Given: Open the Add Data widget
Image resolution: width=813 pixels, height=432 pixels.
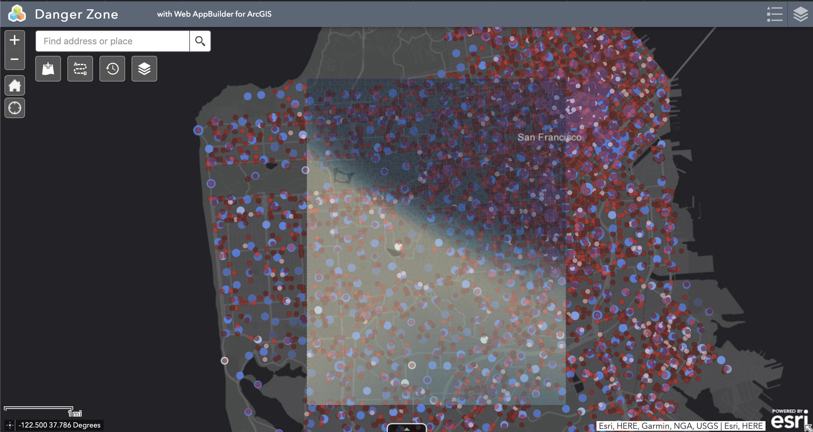Looking at the screenshot, I should tap(48, 69).
